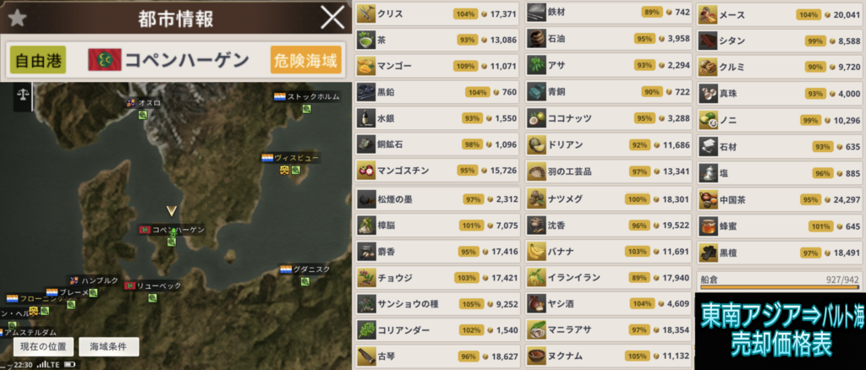Click the コペンハーゲン ship marker
The width and height of the screenshot is (866, 370).
pyautogui.click(x=173, y=236)
